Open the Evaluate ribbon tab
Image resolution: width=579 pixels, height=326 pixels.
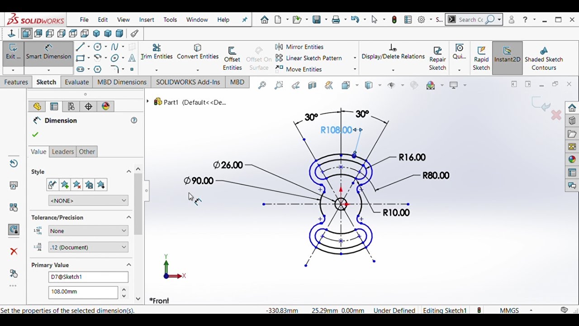tap(77, 82)
